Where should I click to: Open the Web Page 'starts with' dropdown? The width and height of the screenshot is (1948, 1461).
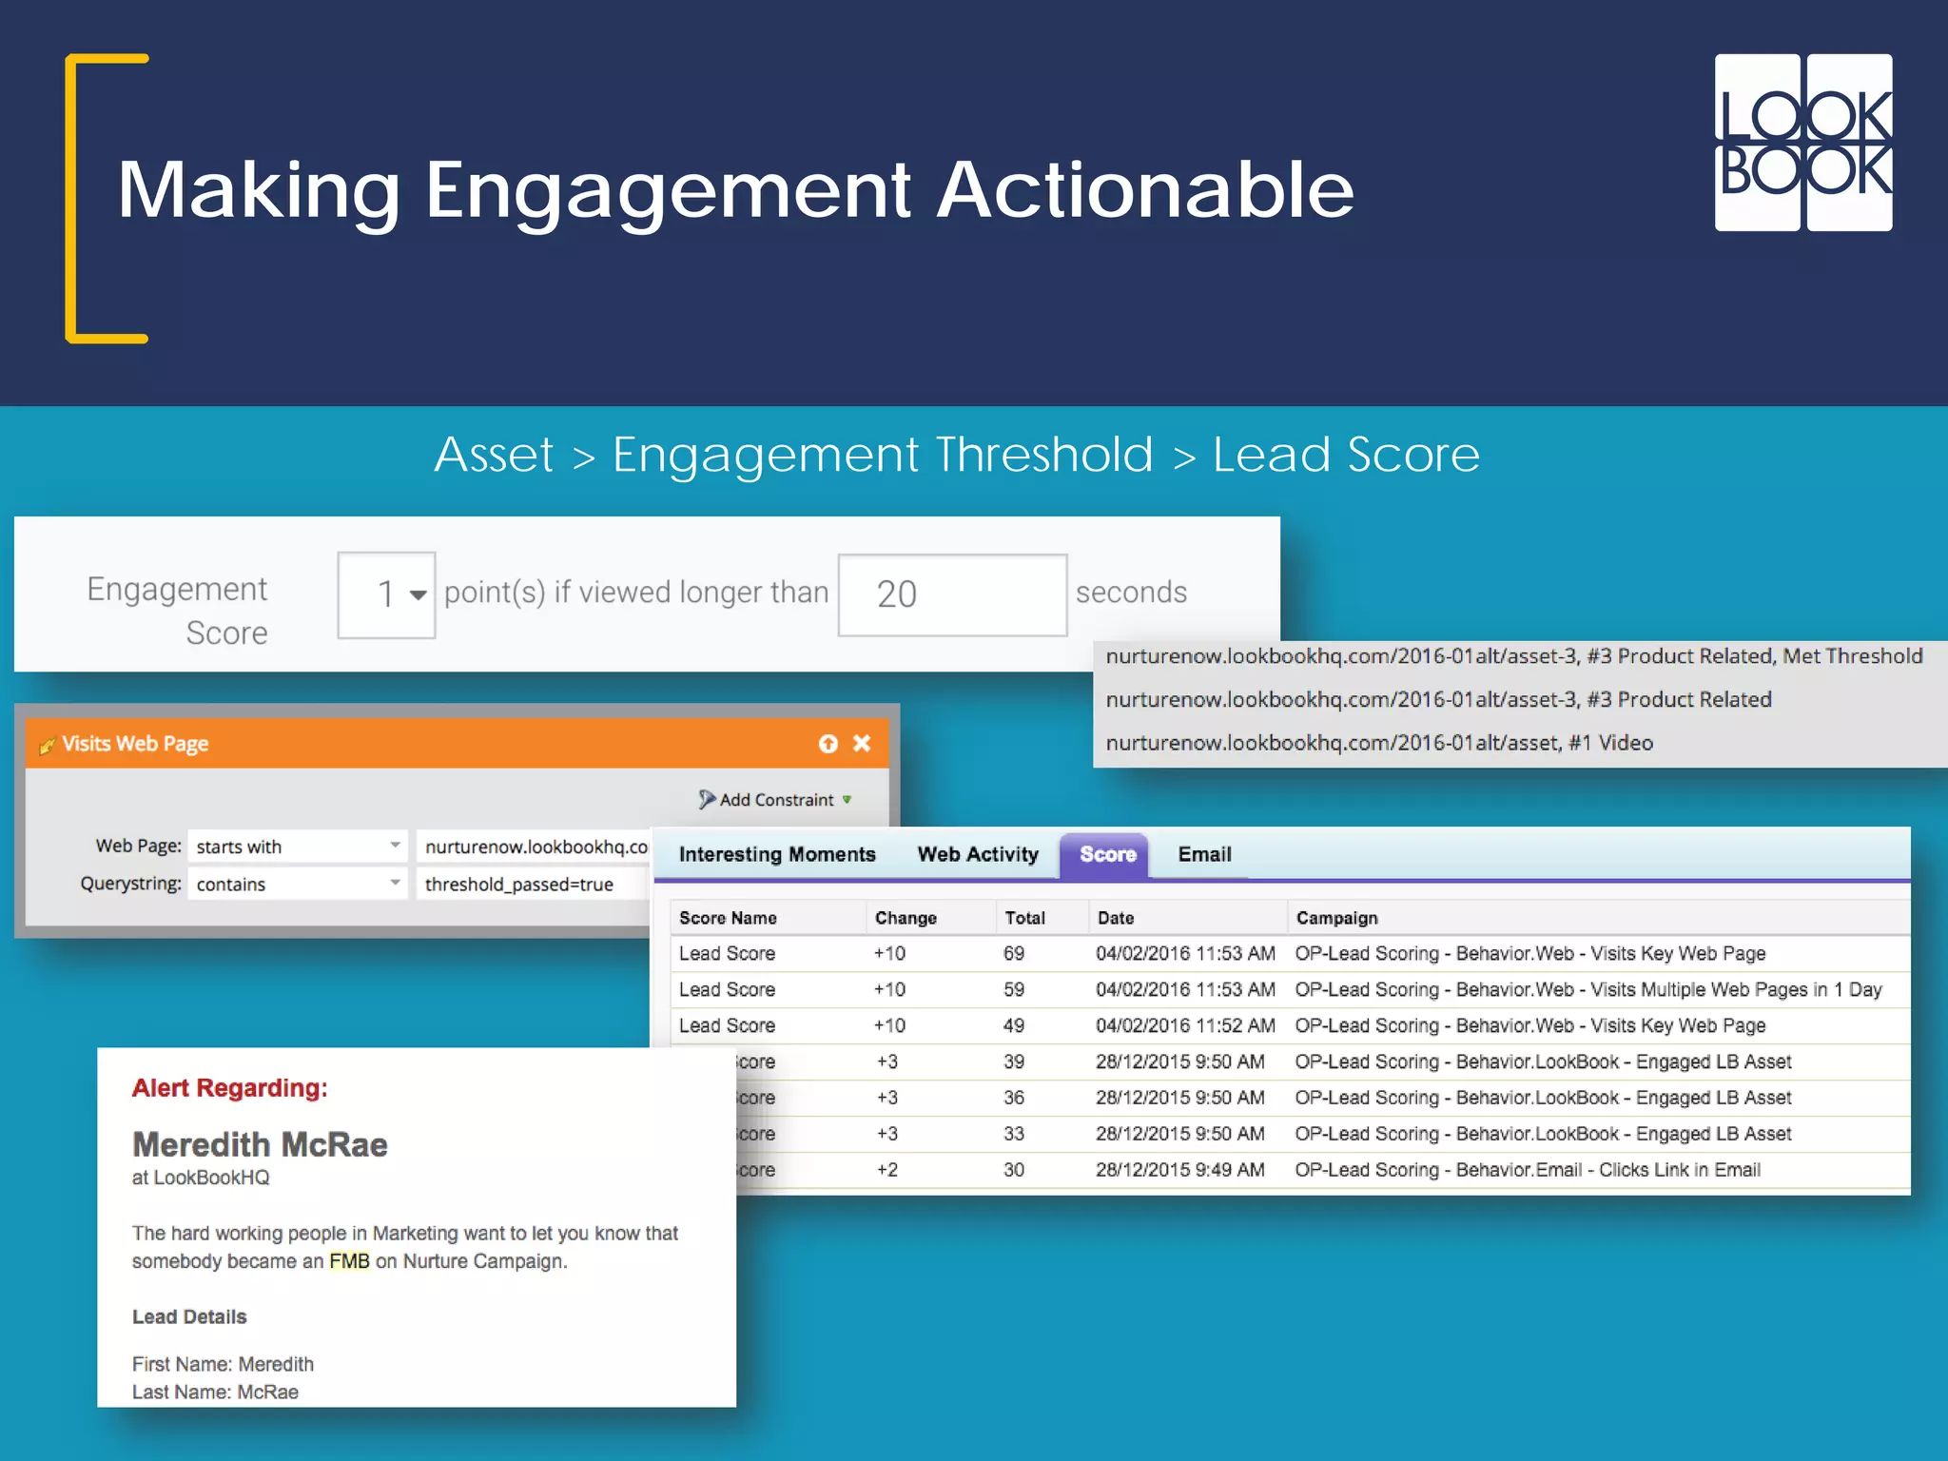[x=298, y=846]
